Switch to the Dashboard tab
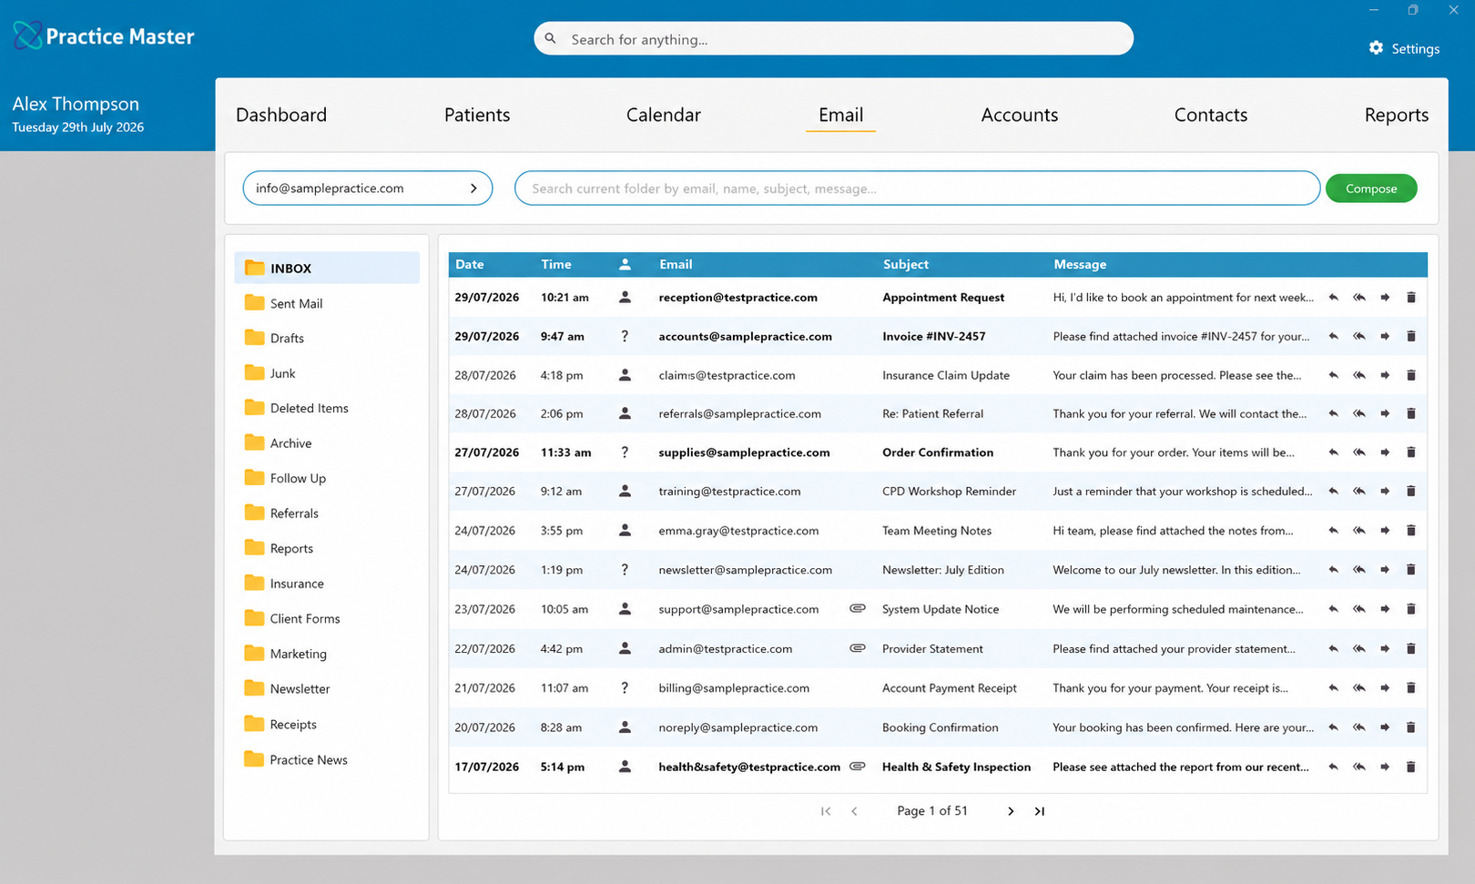 click(281, 115)
